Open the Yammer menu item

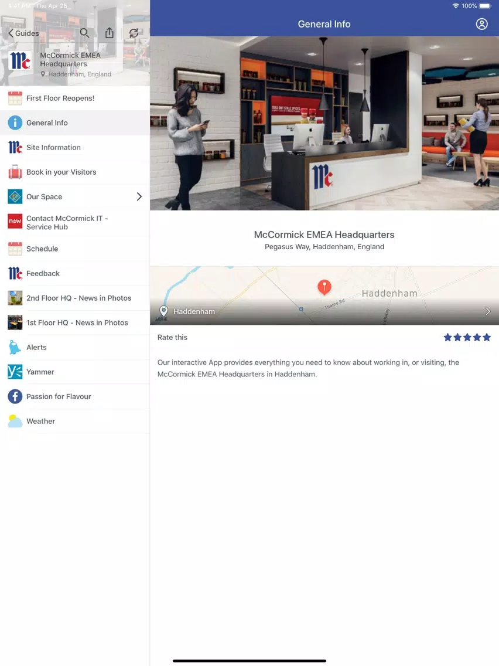tap(75, 372)
